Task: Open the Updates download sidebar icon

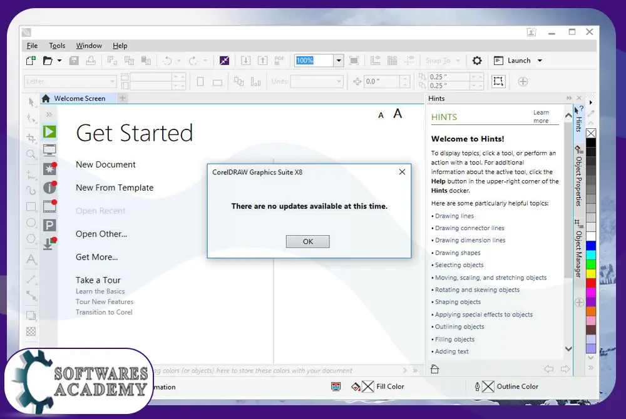Action: pos(49,243)
